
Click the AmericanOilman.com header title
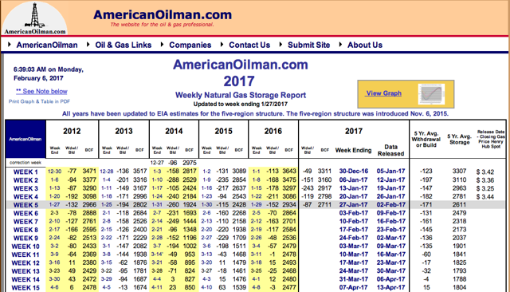point(163,14)
